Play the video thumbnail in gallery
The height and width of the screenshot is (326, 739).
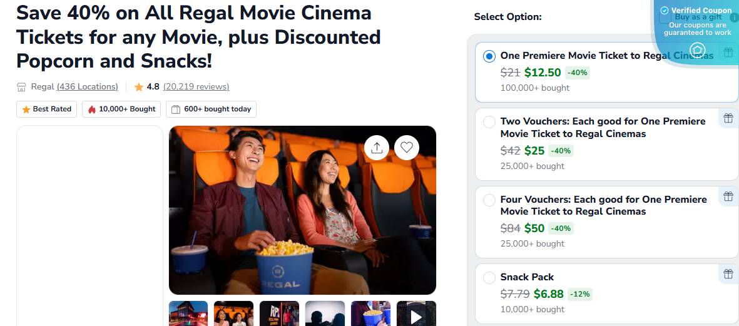[416, 316]
